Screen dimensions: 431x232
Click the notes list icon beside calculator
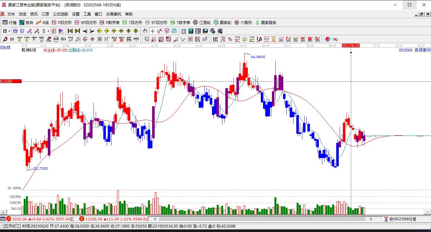point(198,31)
